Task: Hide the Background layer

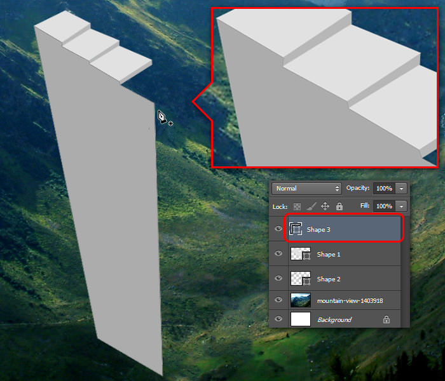Action: coord(278,319)
